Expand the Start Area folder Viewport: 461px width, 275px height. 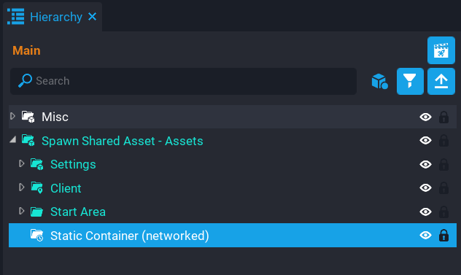pos(21,211)
